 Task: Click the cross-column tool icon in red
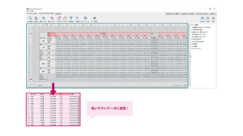point(59,18)
